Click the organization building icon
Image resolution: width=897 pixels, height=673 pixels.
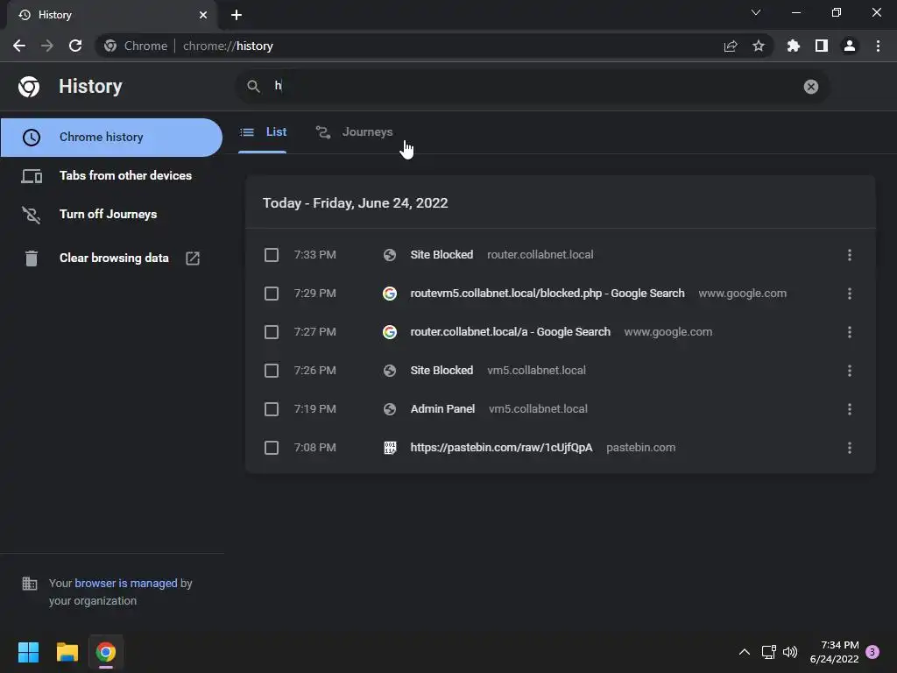tap(29, 584)
